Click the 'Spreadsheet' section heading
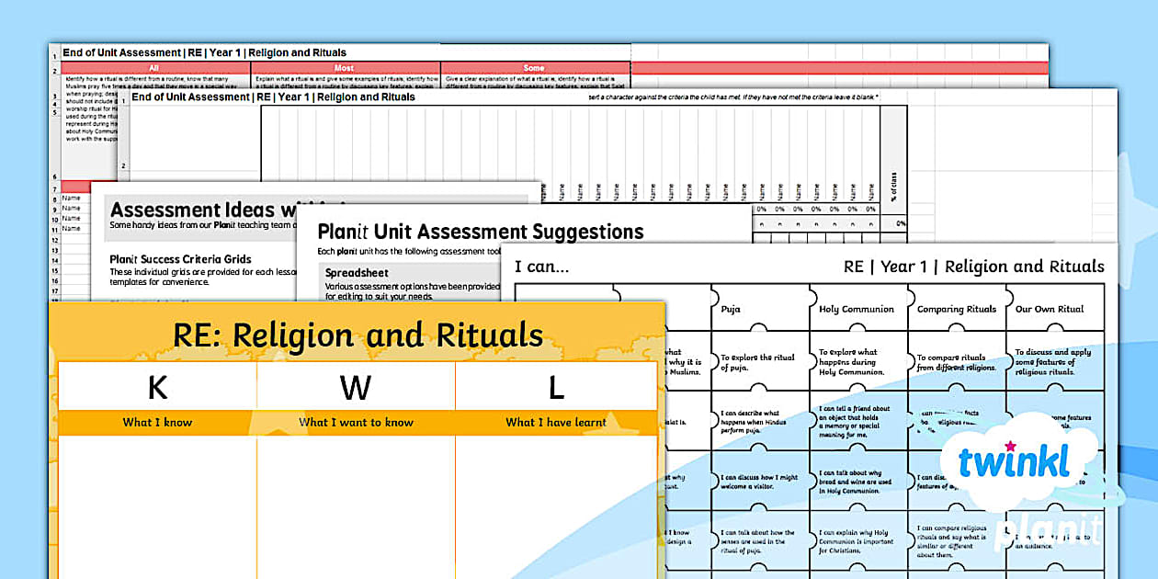Viewport: 1158px width, 579px height. [357, 273]
